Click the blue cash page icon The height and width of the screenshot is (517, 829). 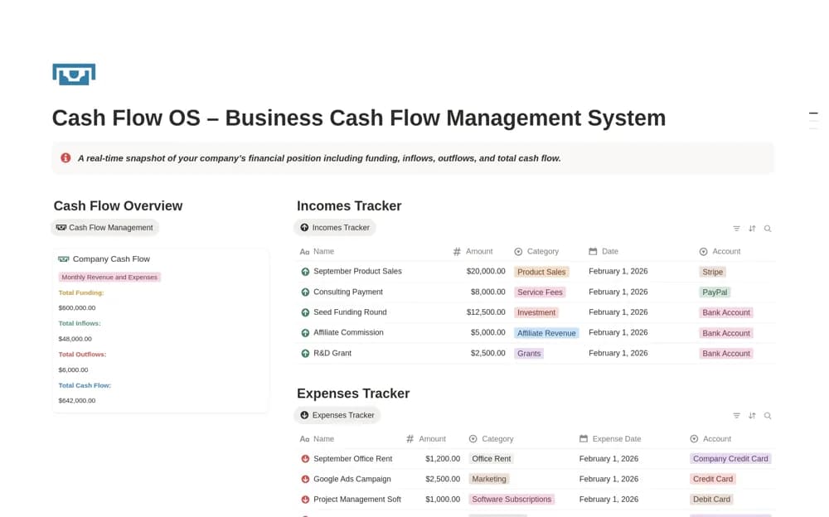pos(74,74)
